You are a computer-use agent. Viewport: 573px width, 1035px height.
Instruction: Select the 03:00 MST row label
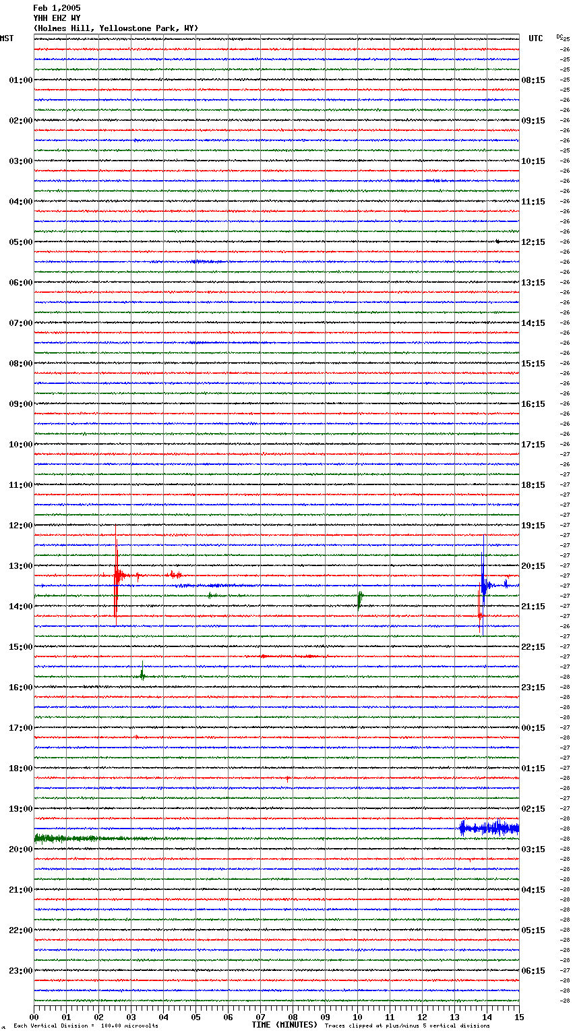click(20, 161)
